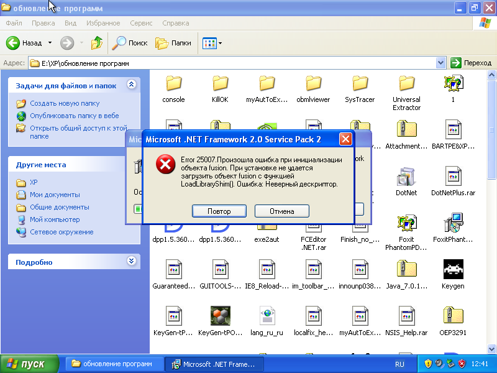Screen dimensions: 497x373
Task: Select the IE8_Reload-... file icon
Action: [267, 269]
